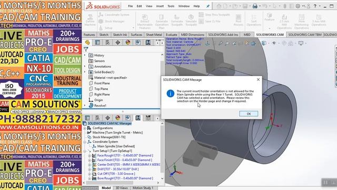
Task: Switch to the Model bottom tab
Action: (106, 188)
